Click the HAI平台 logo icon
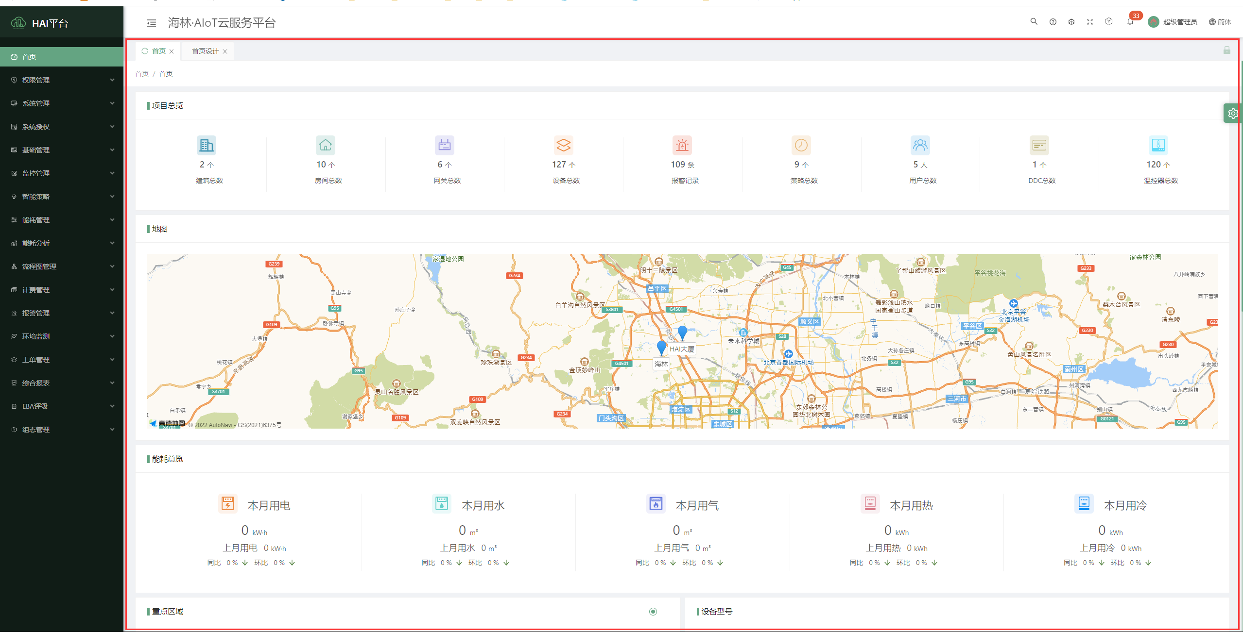The image size is (1243, 632). [18, 23]
